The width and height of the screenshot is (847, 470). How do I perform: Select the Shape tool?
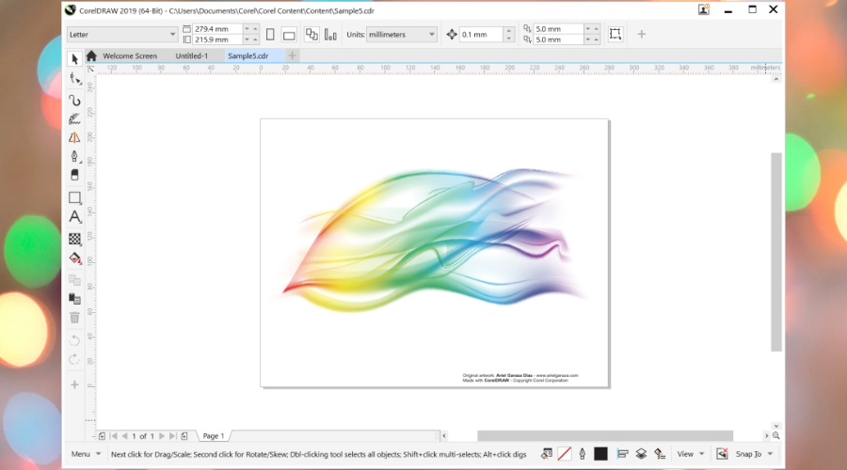pos(74,79)
